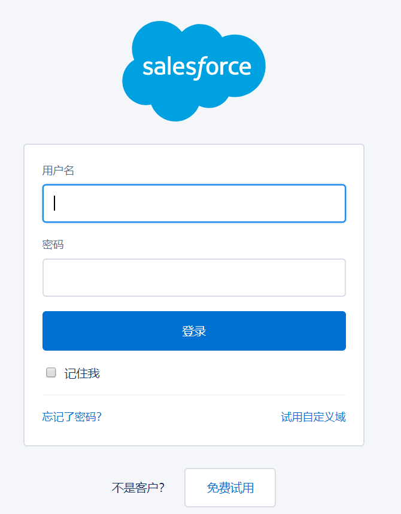The width and height of the screenshot is (401, 514).
Task: Click the "salesforce" wordmark inside the cloud
Action: tap(196, 66)
